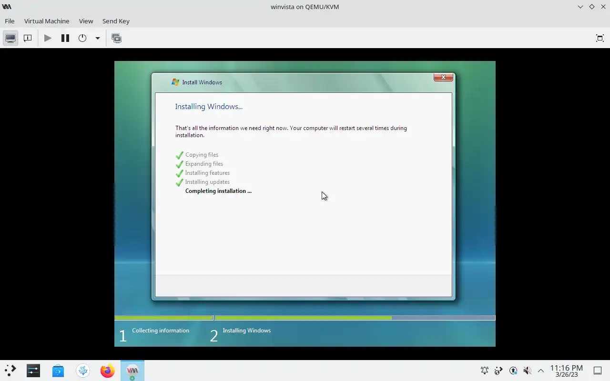Click the Installing Windows progress bar
610x381 pixels.
tap(355, 318)
